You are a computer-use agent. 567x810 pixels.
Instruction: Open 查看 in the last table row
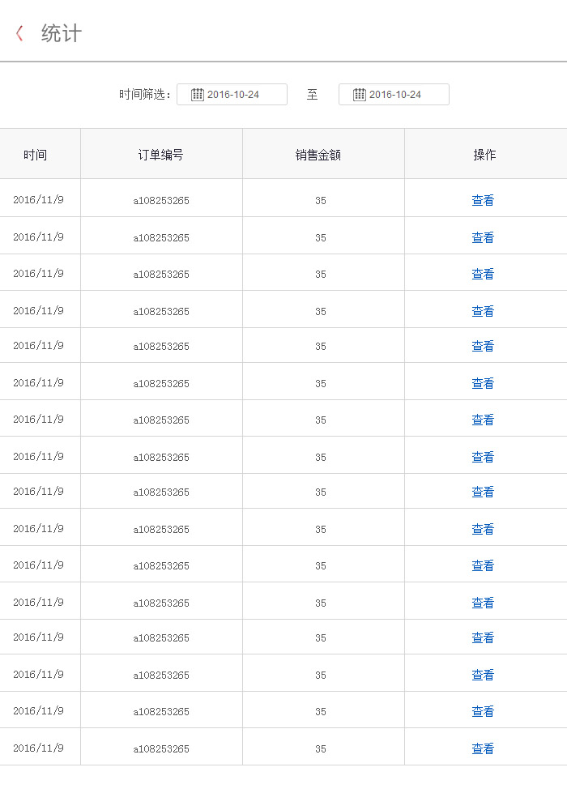tap(483, 749)
